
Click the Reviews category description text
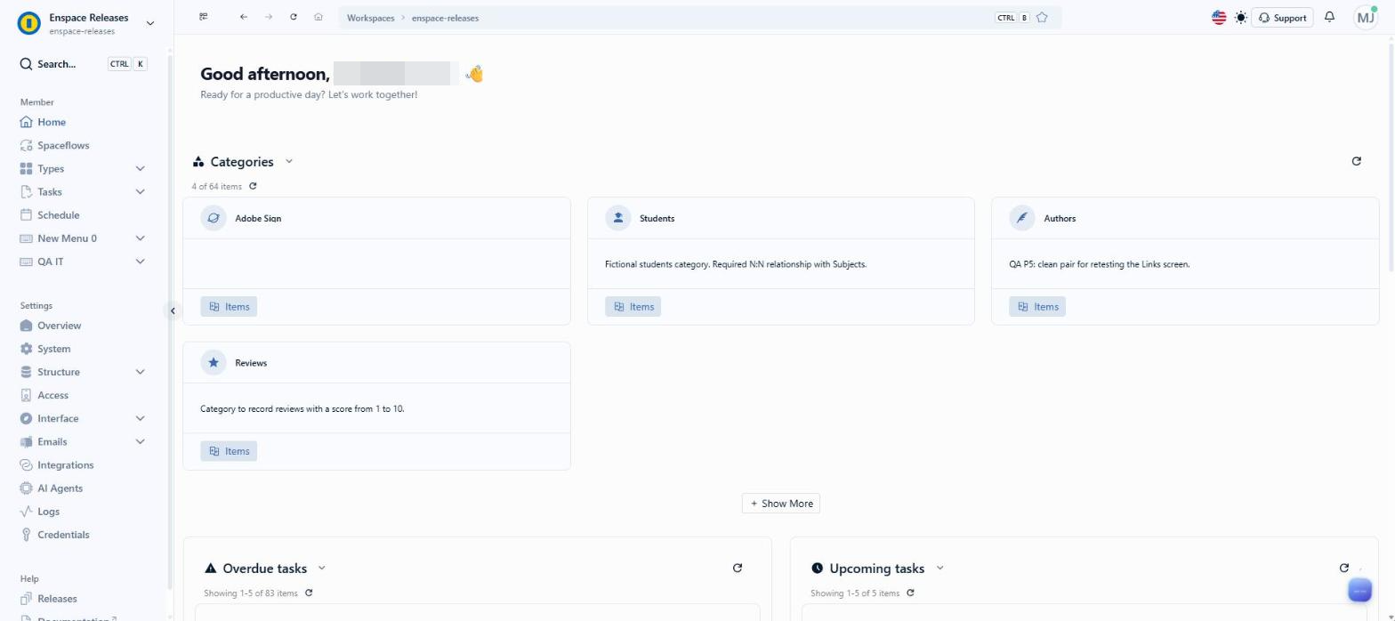tap(302, 409)
